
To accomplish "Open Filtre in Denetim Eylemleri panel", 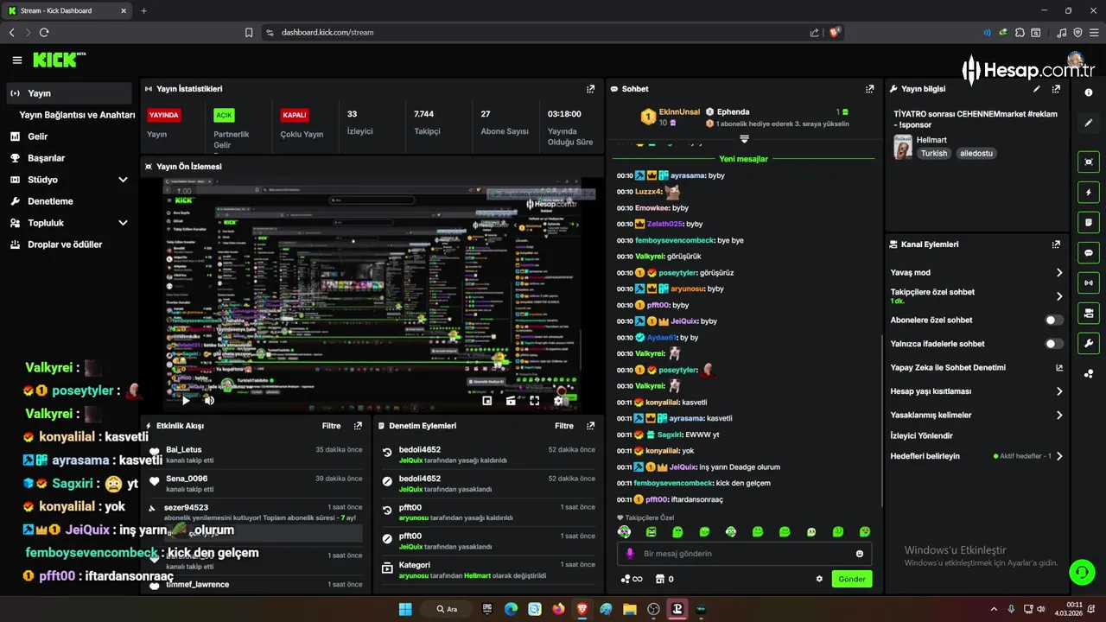I will tap(564, 426).
